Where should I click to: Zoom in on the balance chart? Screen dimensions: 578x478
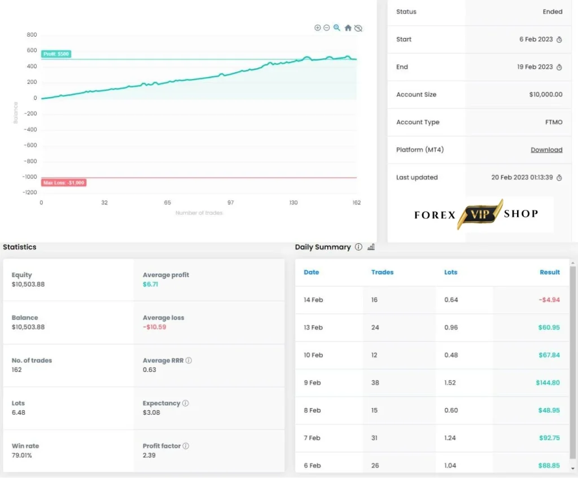point(317,28)
